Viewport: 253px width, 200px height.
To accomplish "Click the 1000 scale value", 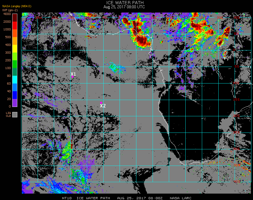I will point(7,29).
